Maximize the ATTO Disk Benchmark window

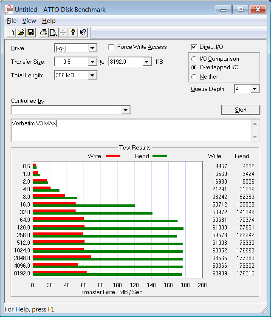240,9
